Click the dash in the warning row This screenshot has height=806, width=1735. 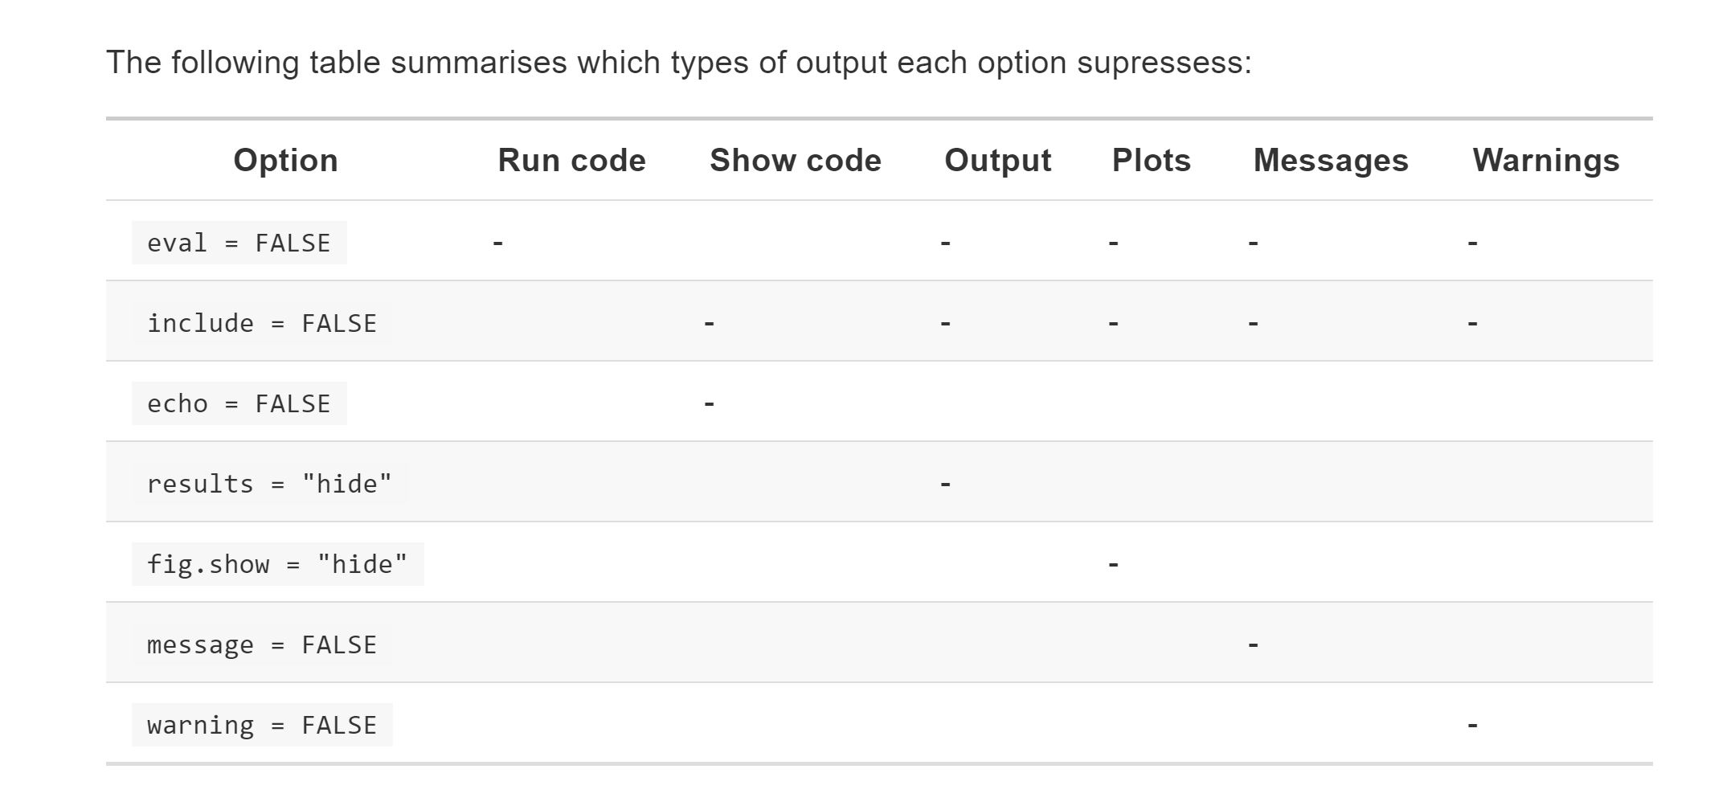coord(1472,725)
